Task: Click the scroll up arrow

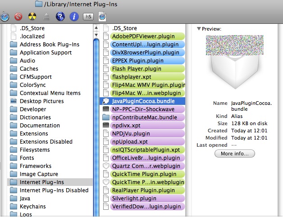Action: click(x=96, y=28)
